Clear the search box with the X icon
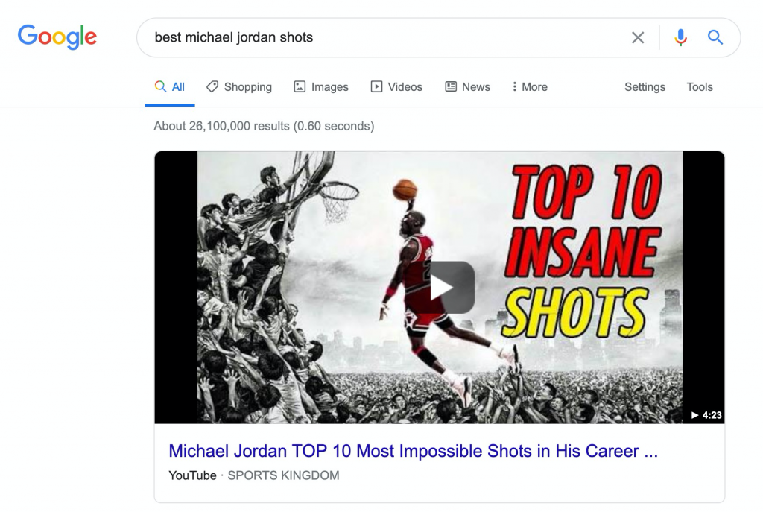 tap(638, 37)
